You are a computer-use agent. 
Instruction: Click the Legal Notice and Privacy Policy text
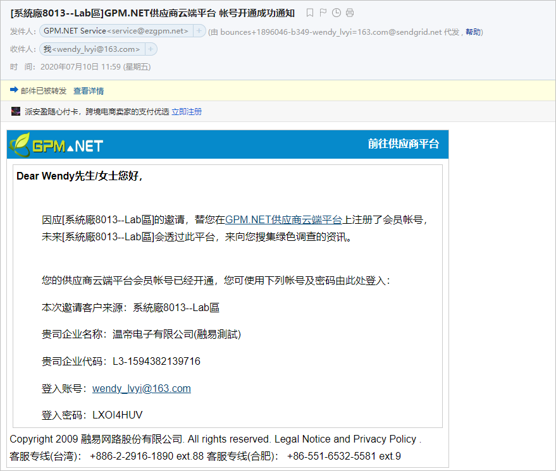(345, 439)
